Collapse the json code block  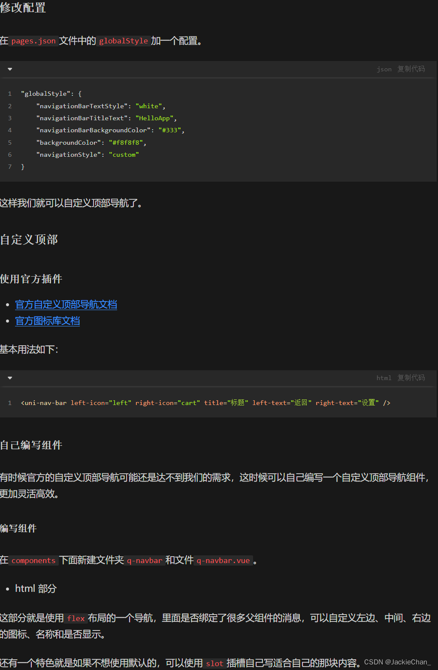(9, 69)
